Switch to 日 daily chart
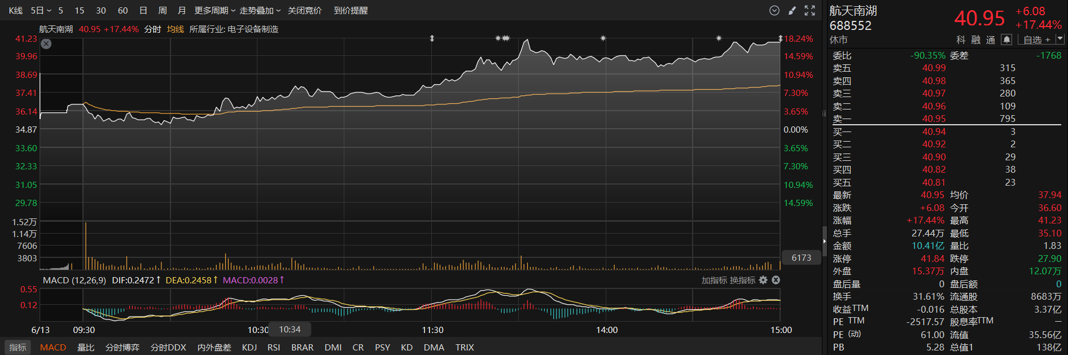The width and height of the screenshot is (1068, 355). pyautogui.click(x=143, y=11)
